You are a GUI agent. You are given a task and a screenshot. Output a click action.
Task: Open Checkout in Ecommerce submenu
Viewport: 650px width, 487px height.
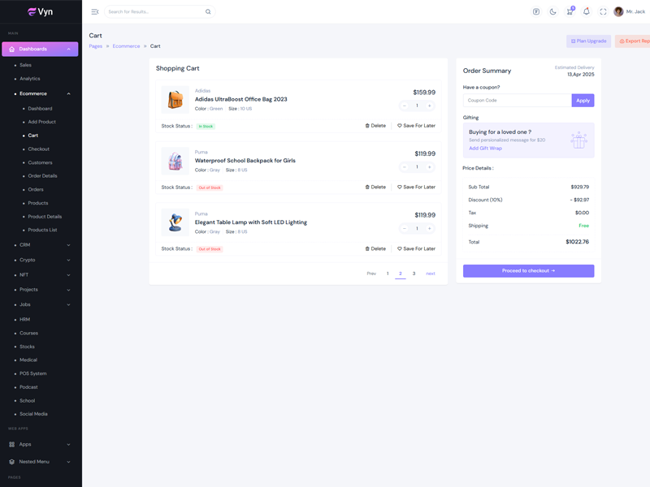coord(38,149)
